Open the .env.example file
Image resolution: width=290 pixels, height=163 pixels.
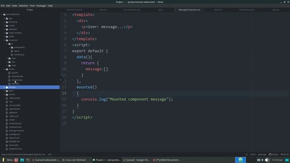(x=15, y=105)
